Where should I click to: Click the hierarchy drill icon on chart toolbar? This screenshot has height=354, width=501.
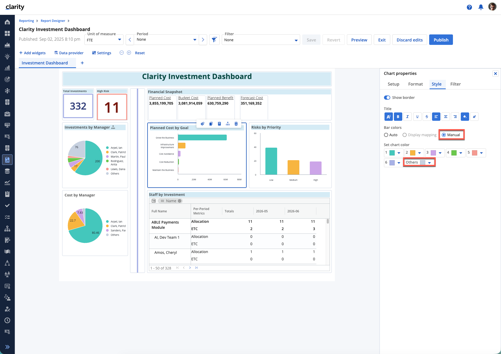(x=228, y=124)
